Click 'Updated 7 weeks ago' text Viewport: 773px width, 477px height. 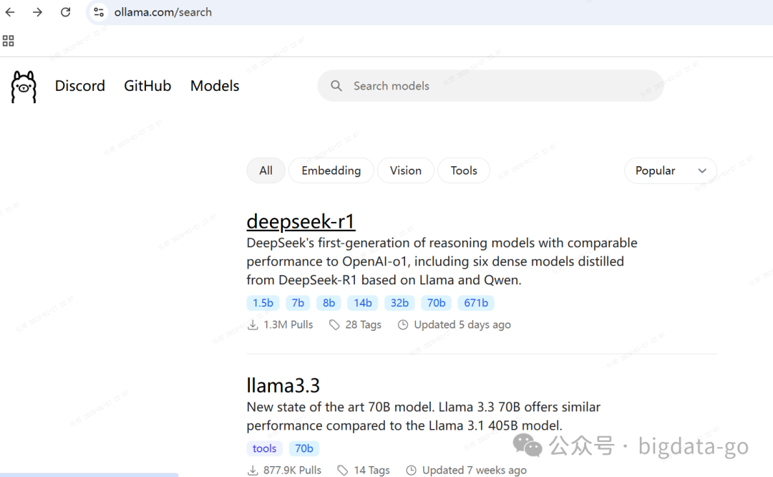coord(475,470)
